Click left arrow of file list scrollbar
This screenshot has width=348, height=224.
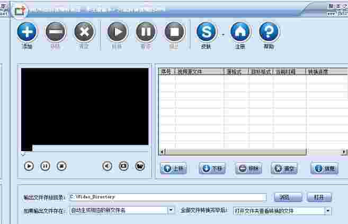coord(162,152)
